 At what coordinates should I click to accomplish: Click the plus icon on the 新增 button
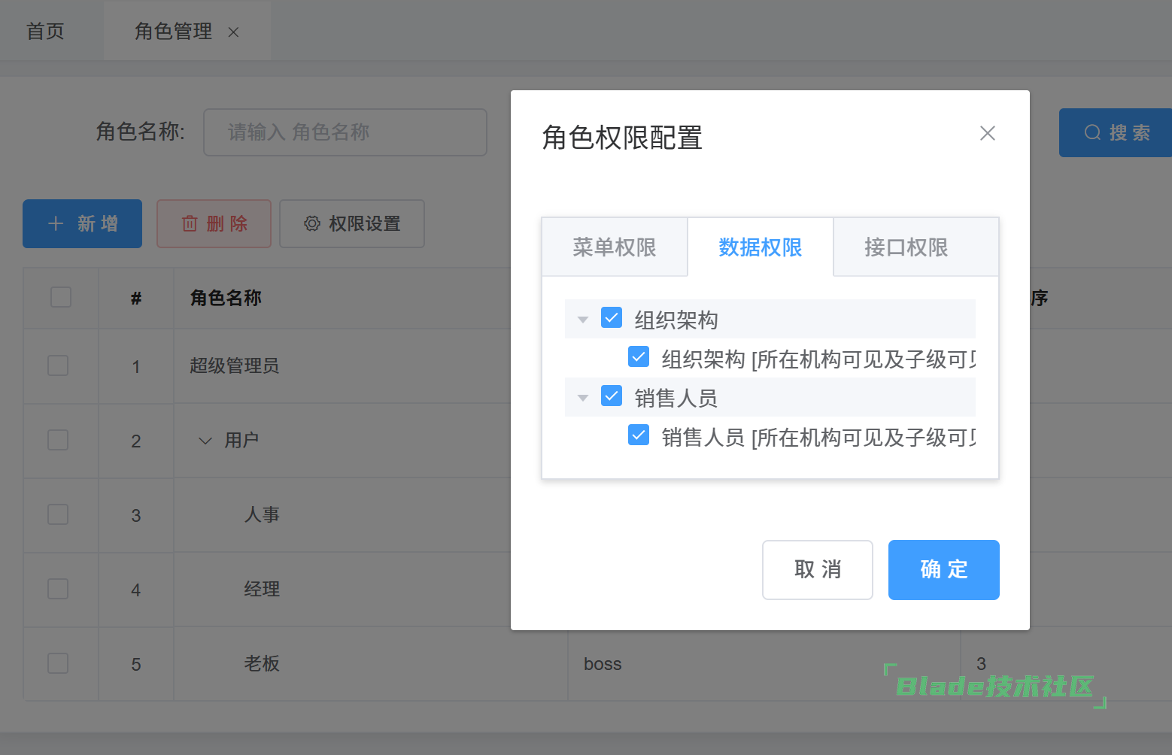56,223
